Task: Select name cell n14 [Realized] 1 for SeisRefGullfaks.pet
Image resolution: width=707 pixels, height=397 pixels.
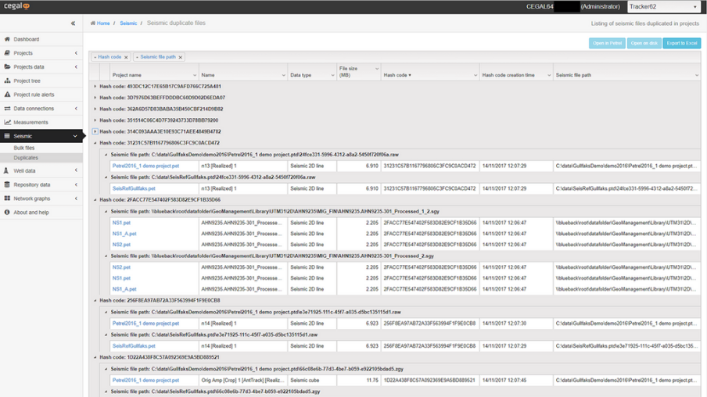Action: click(243, 346)
